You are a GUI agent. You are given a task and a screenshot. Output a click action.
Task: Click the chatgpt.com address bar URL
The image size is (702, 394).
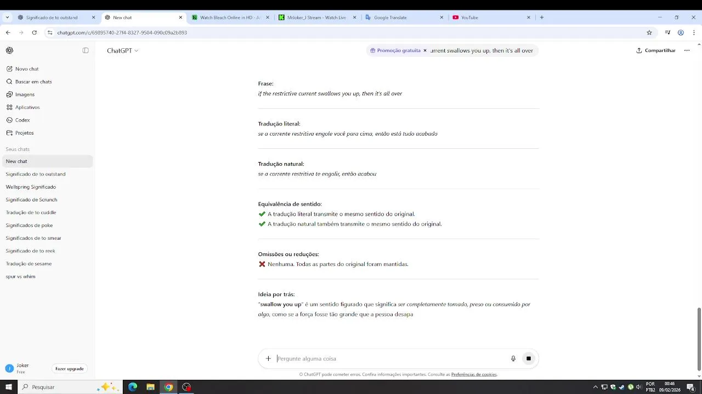pos(122,33)
